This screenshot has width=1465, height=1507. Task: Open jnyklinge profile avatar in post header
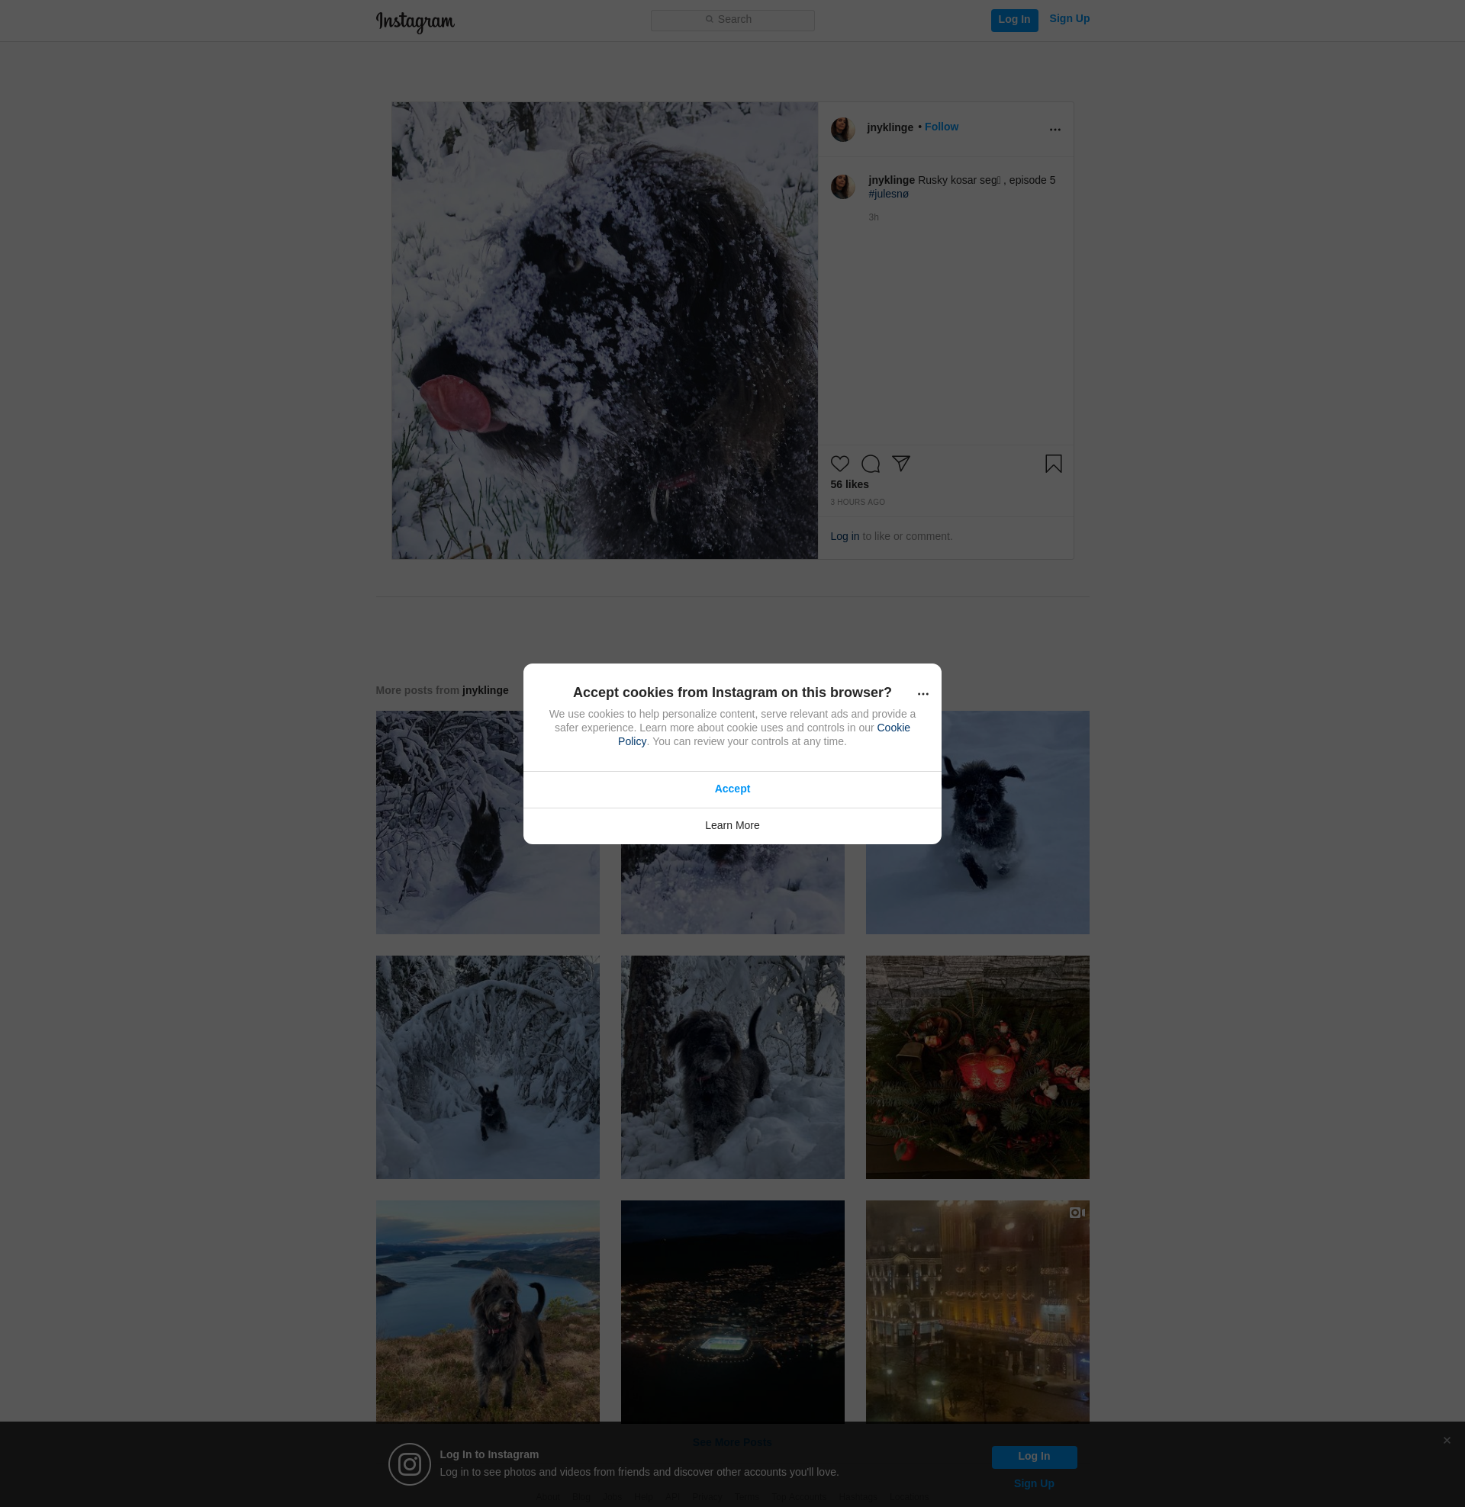[x=842, y=129]
